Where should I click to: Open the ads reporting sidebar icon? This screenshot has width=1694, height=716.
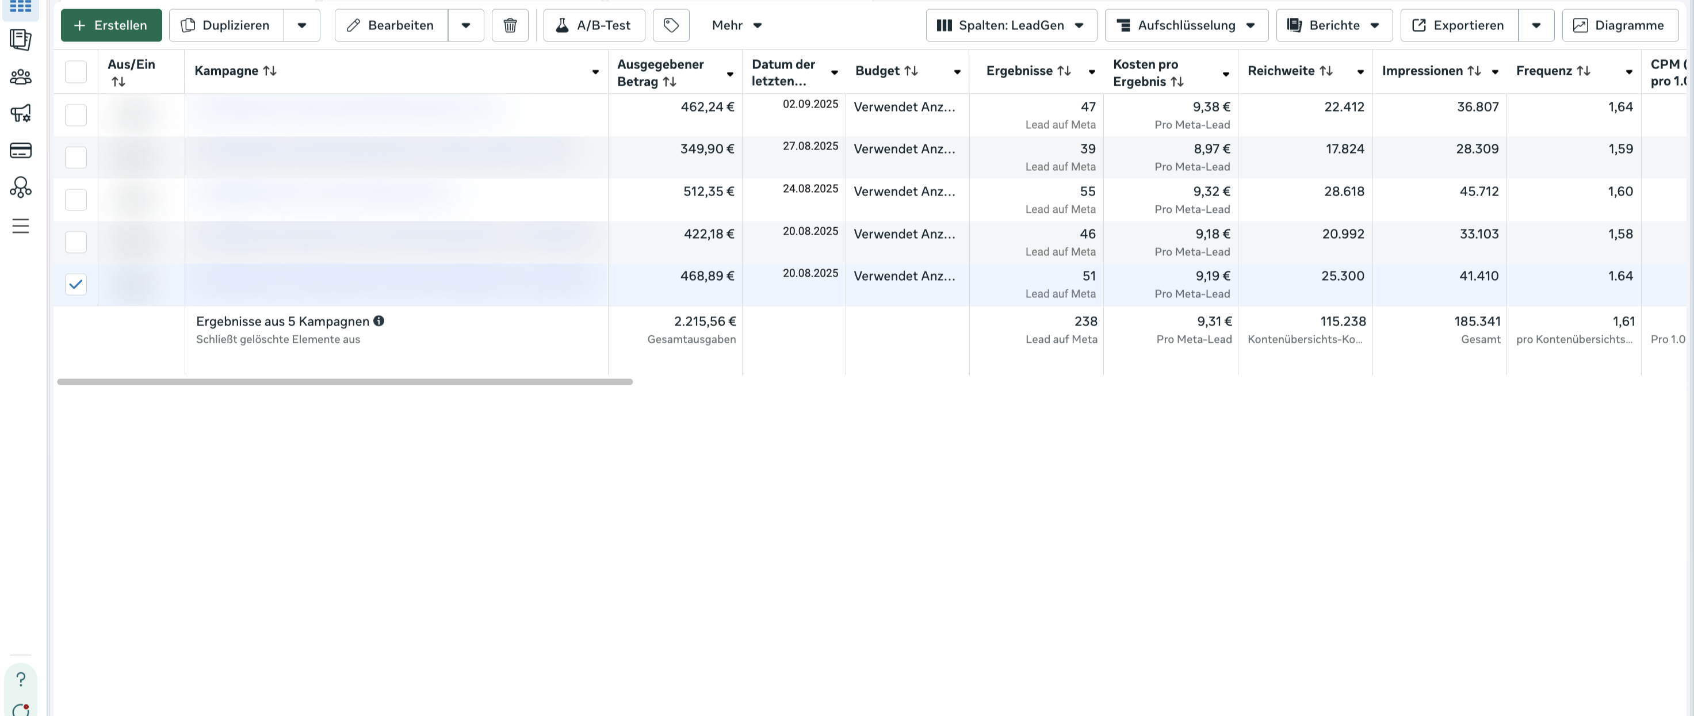[x=20, y=40]
